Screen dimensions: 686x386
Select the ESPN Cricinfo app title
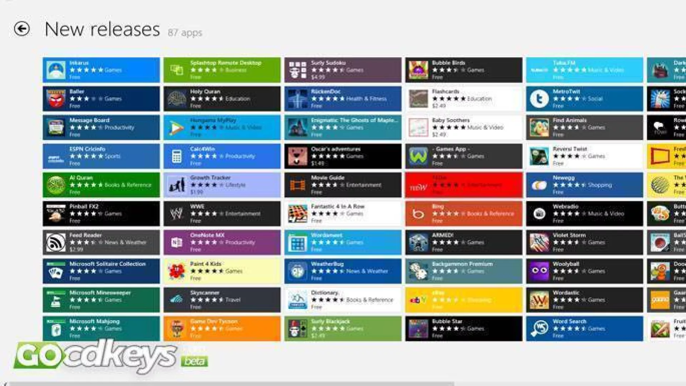tap(87, 149)
